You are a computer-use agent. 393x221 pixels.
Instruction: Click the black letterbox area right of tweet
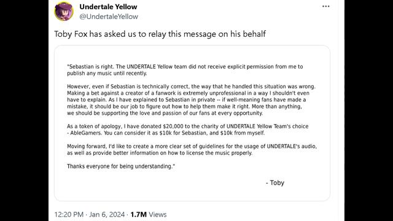click(x=368, y=110)
